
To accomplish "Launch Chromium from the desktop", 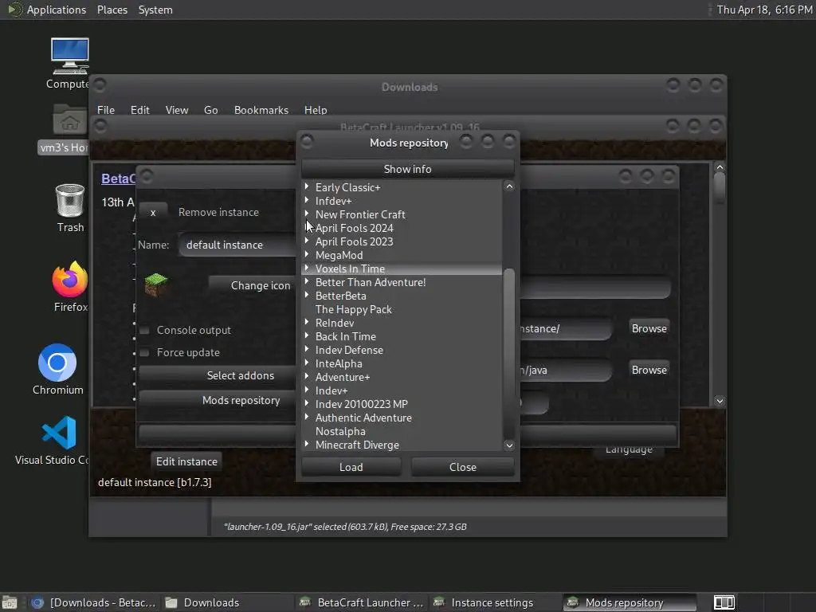I will [x=57, y=369].
